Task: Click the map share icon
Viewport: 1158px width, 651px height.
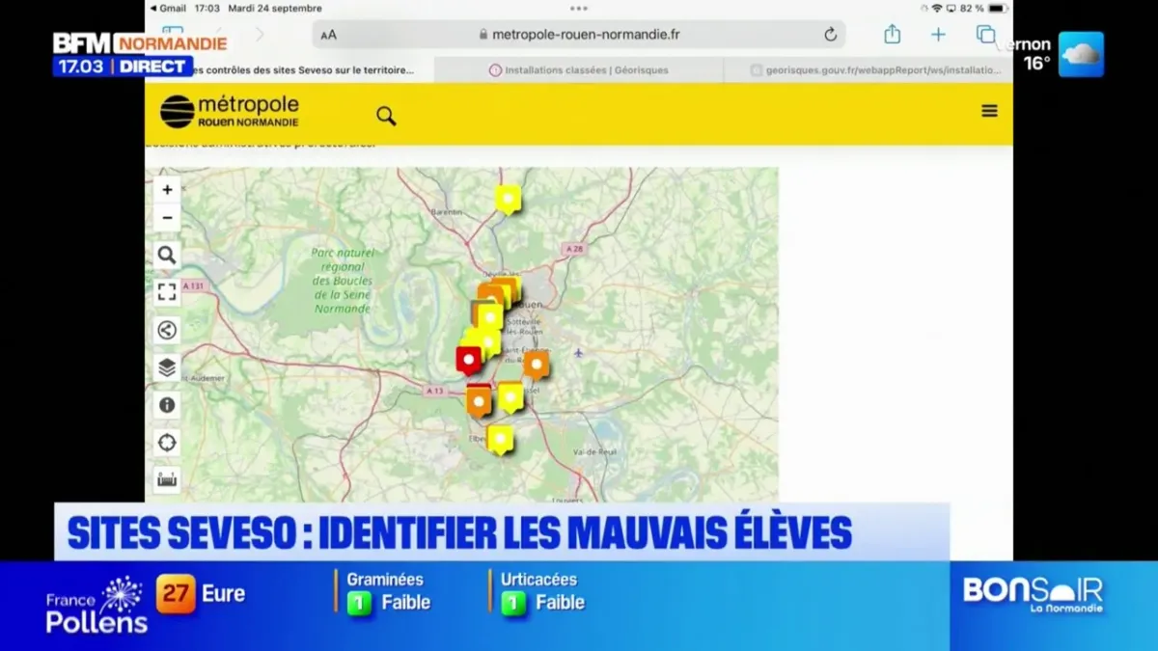Action: tap(167, 330)
